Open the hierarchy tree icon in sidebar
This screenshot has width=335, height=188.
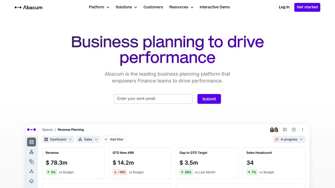pos(31,152)
